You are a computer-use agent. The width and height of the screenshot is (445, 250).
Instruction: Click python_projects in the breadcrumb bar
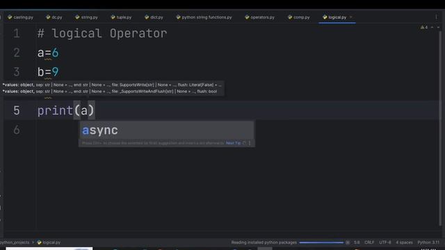click(x=15, y=242)
